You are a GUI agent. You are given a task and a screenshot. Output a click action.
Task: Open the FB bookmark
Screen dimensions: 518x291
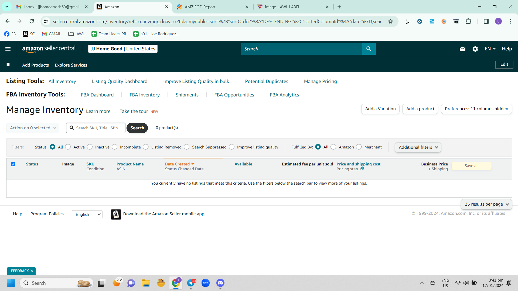click(x=10, y=34)
